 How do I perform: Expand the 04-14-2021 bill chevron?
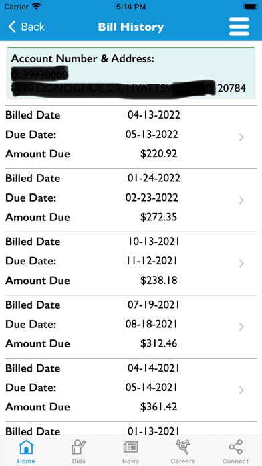(241, 390)
